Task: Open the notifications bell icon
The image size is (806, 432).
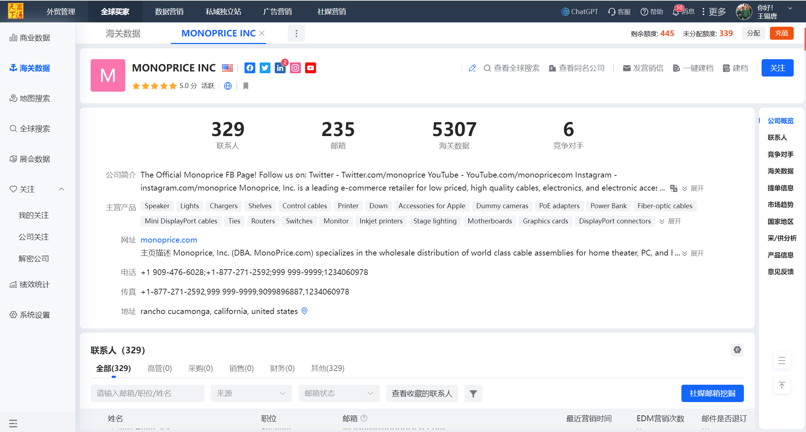Action: tap(676, 12)
